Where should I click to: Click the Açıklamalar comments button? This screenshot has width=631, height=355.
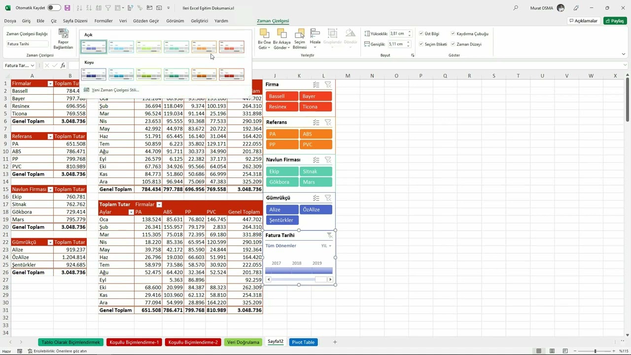tap(583, 21)
